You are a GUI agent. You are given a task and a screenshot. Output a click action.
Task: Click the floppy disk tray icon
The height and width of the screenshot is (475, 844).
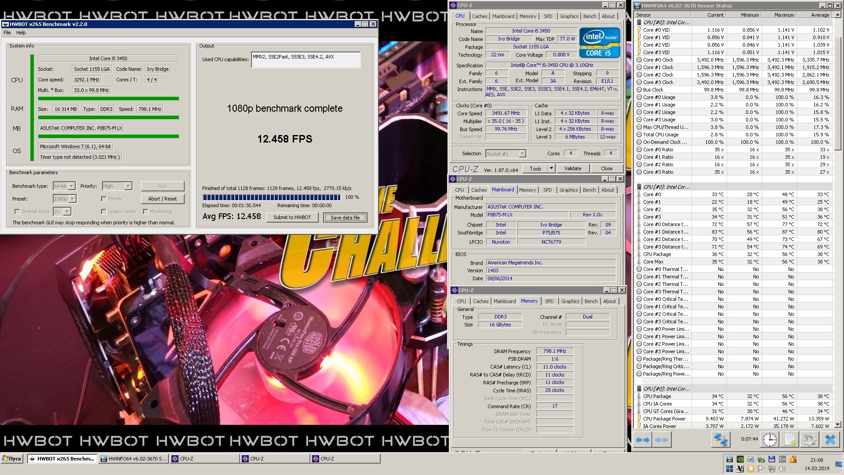[772, 459]
